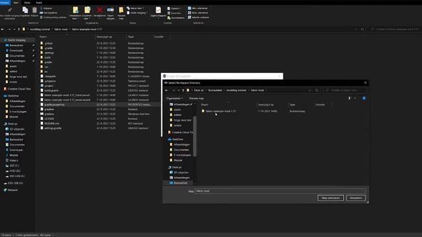Click the Plakken icon in Explorer ribbon

(x=34, y=11)
